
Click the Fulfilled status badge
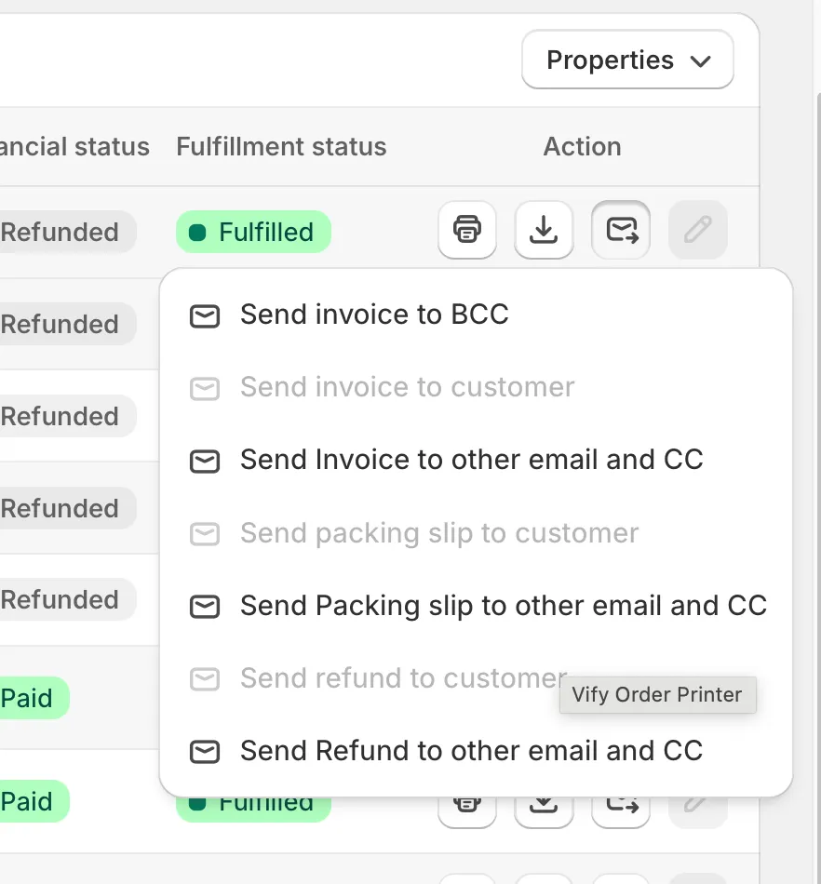coord(253,231)
